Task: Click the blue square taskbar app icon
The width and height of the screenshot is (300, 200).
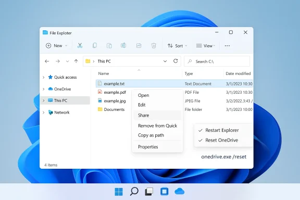Action: pos(165,192)
